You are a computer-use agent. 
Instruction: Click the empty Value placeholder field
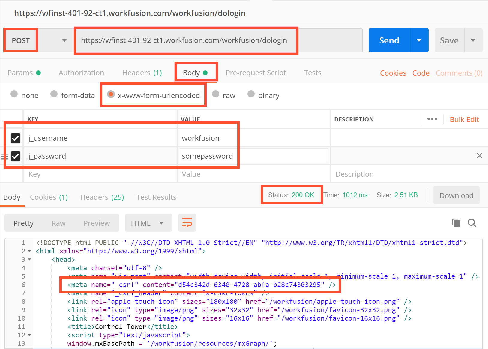254,174
